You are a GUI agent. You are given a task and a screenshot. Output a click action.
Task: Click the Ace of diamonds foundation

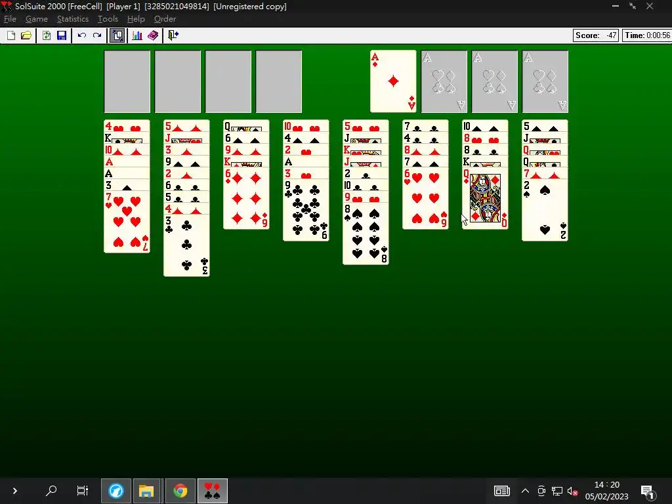coord(393,81)
